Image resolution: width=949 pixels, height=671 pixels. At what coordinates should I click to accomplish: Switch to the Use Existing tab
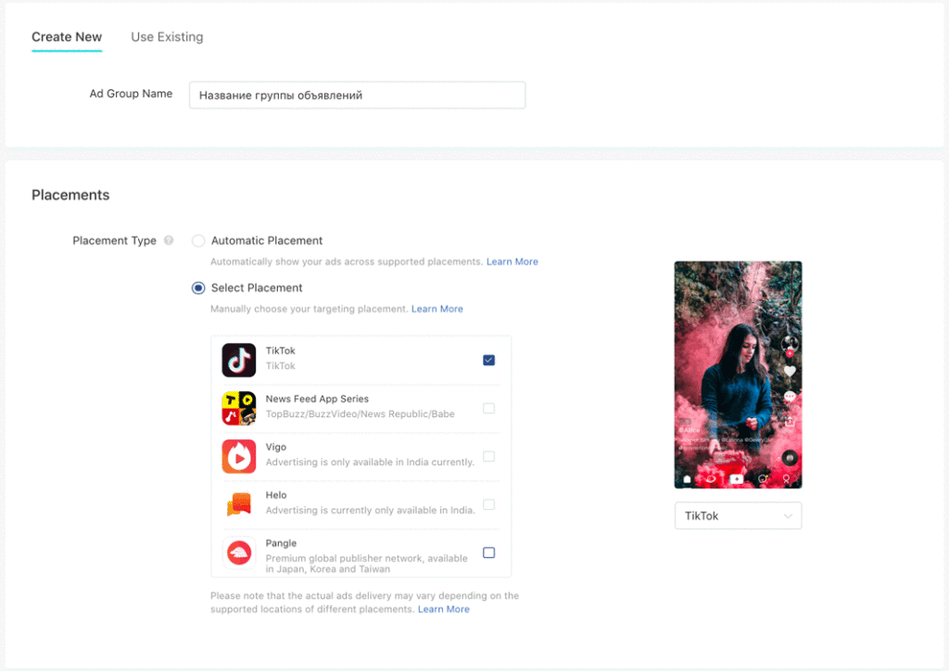(x=167, y=37)
